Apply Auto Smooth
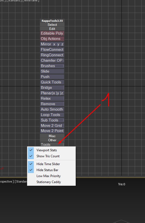 click(x=52, y=109)
